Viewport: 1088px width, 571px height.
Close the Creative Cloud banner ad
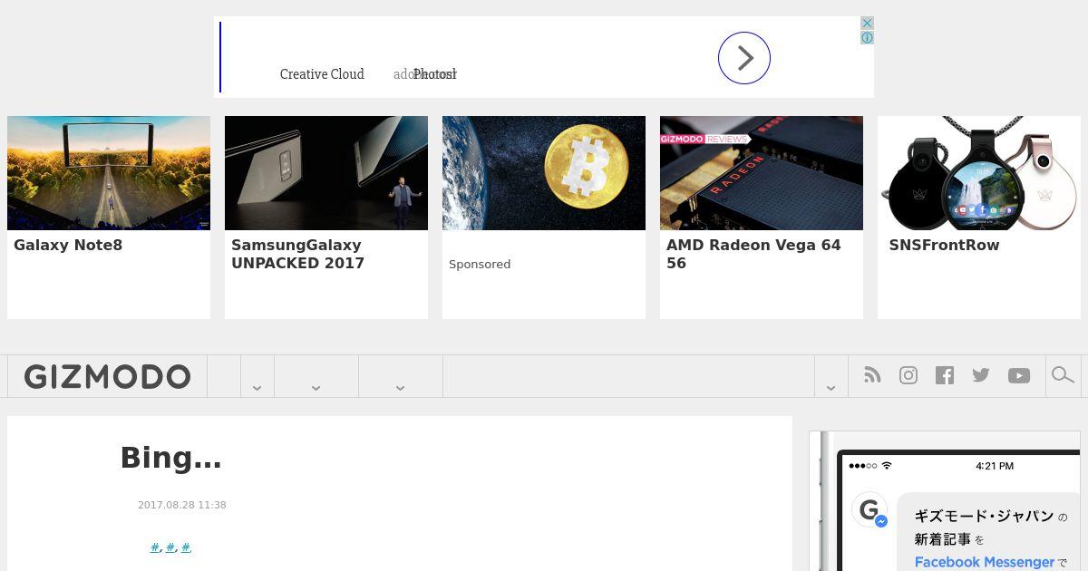[867, 23]
